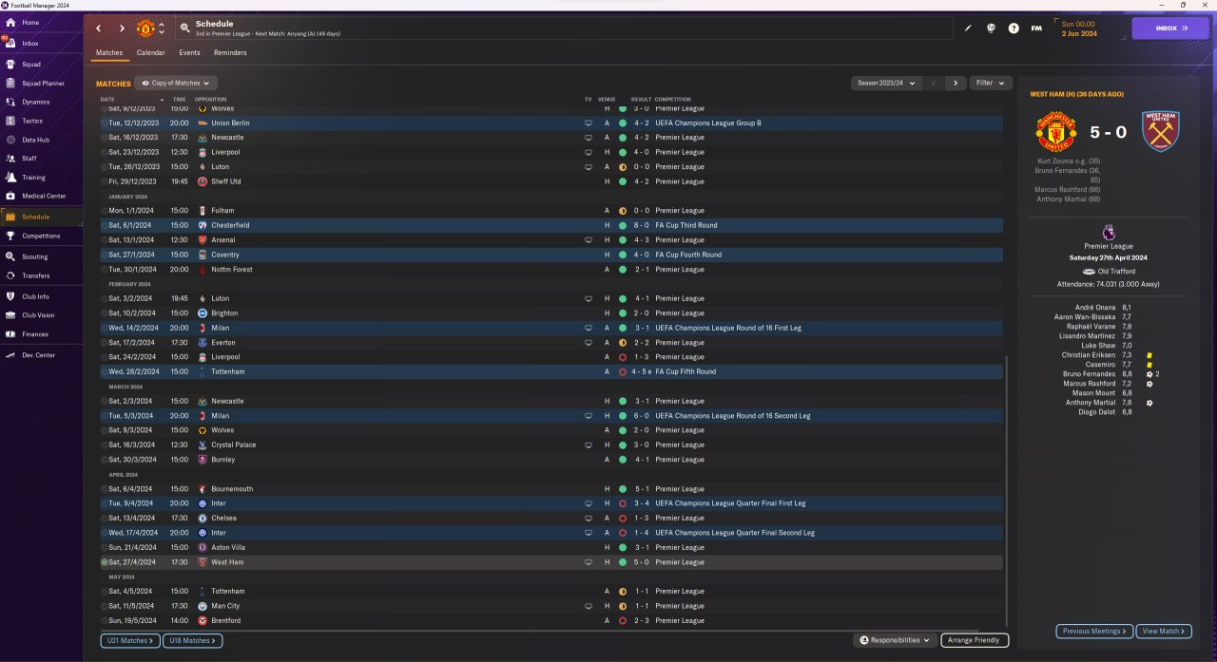Go to the previous season arrow

coord(934,84)
